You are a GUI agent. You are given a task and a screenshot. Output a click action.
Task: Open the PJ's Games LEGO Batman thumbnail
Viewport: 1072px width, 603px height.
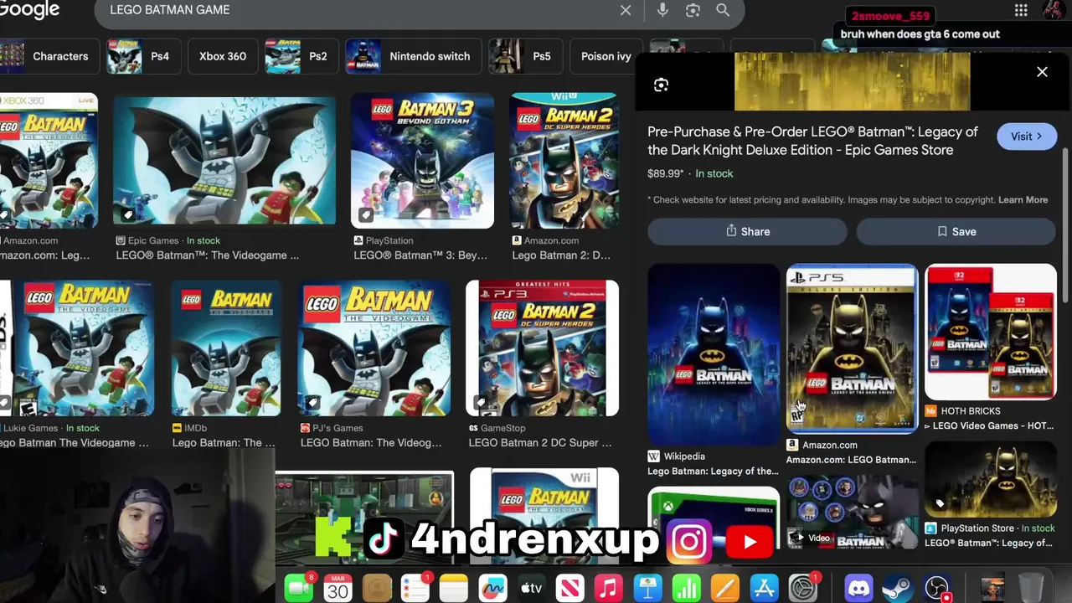(x=374, y=348)
